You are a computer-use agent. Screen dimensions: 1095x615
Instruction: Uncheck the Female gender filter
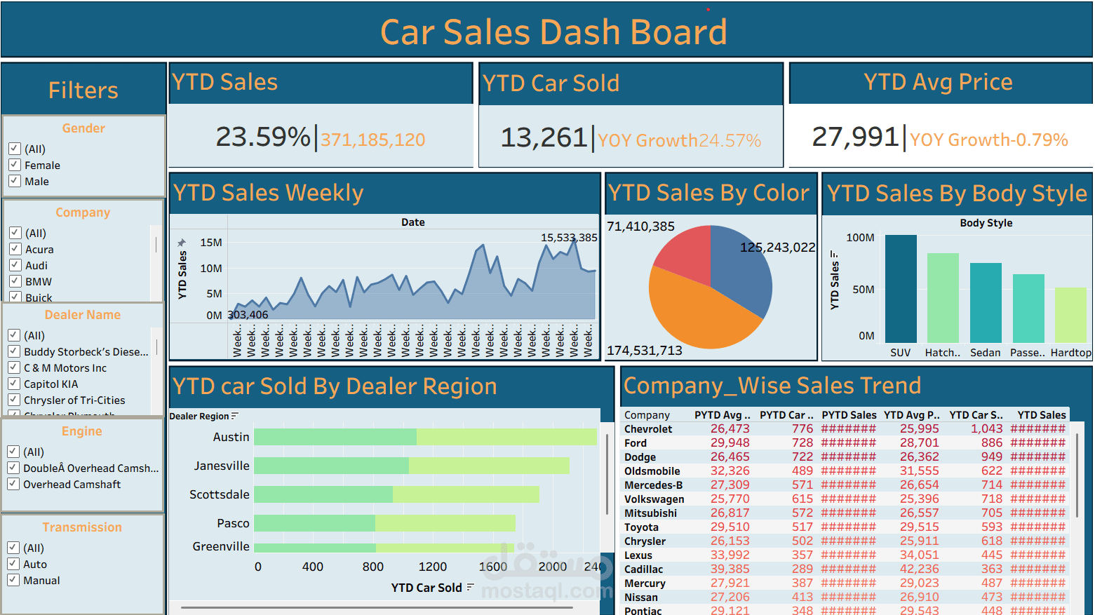click(14, 165)
